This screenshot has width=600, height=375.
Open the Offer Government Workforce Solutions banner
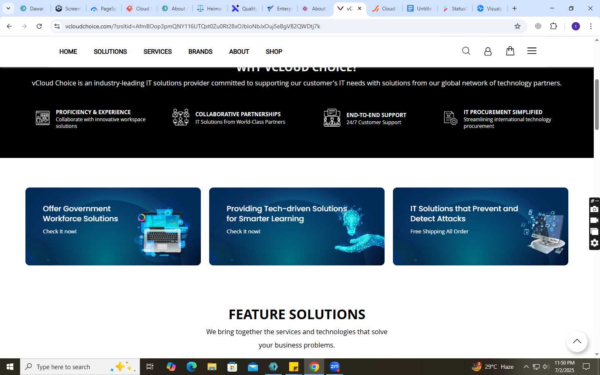point(113,226)
